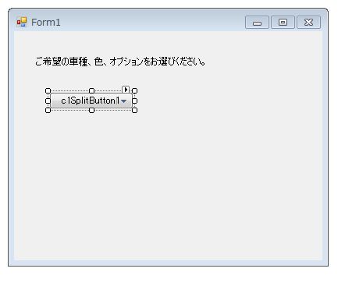The width and height of the screenshot is (345, 286).
Task: Click the empty title bar area right of Form1
Action: 152,22
